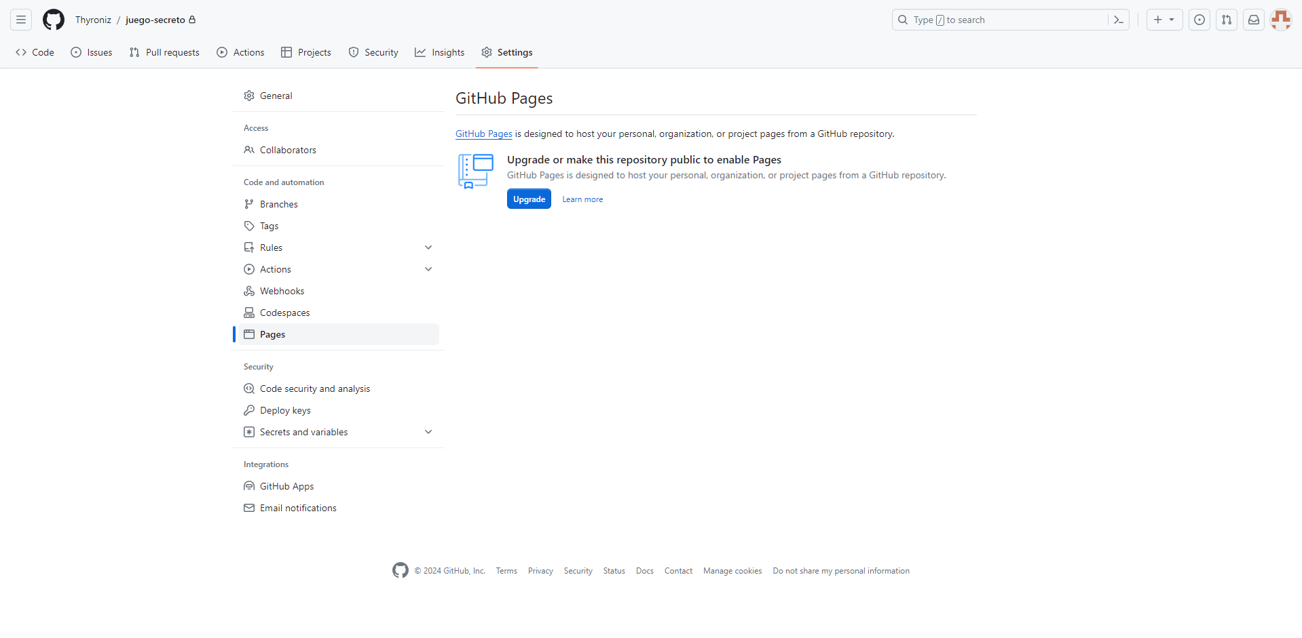1302x638 pixels.
Task: Click Manage cookies in footer
Action: click(732, 571)
